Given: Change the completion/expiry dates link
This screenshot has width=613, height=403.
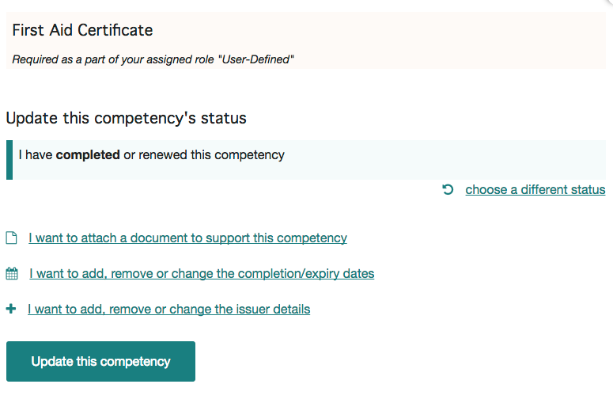Looking at the screenshot, I should [202, 273].
